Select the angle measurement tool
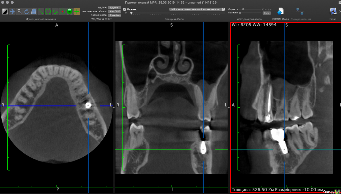341x194 pixels. coord(55,12)
